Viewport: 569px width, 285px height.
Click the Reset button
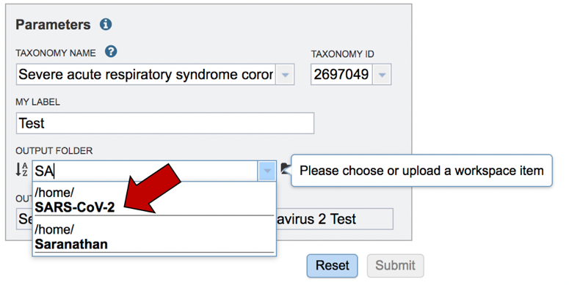tap(332, 265)
